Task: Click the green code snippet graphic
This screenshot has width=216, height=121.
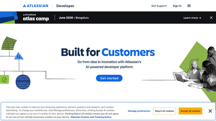Action: 9,43
